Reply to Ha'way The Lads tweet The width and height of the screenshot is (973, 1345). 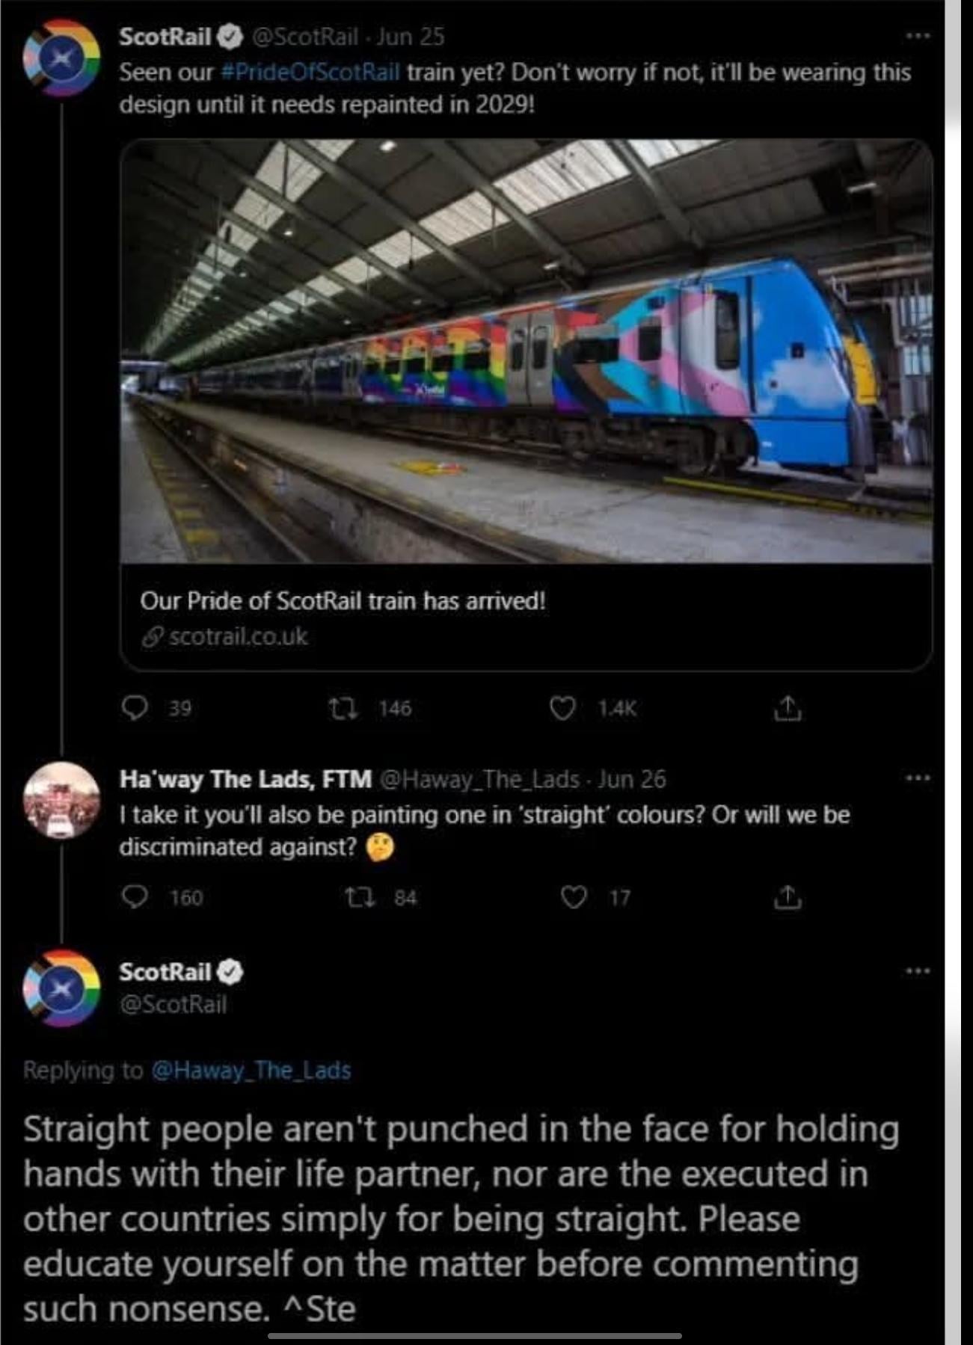pos(135,896)
